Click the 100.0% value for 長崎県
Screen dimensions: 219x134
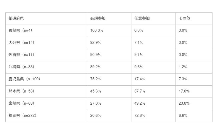pyautogui.click(x=97, y=31)
